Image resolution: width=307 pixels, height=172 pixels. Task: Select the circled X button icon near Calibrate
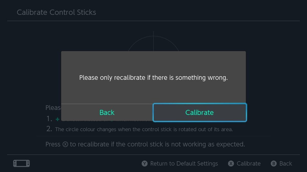coord(231,163)
